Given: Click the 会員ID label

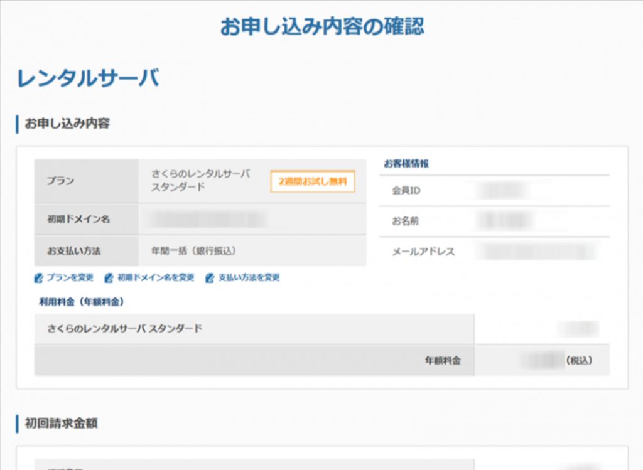Looking at the screenshot, I should coord(406,191).
